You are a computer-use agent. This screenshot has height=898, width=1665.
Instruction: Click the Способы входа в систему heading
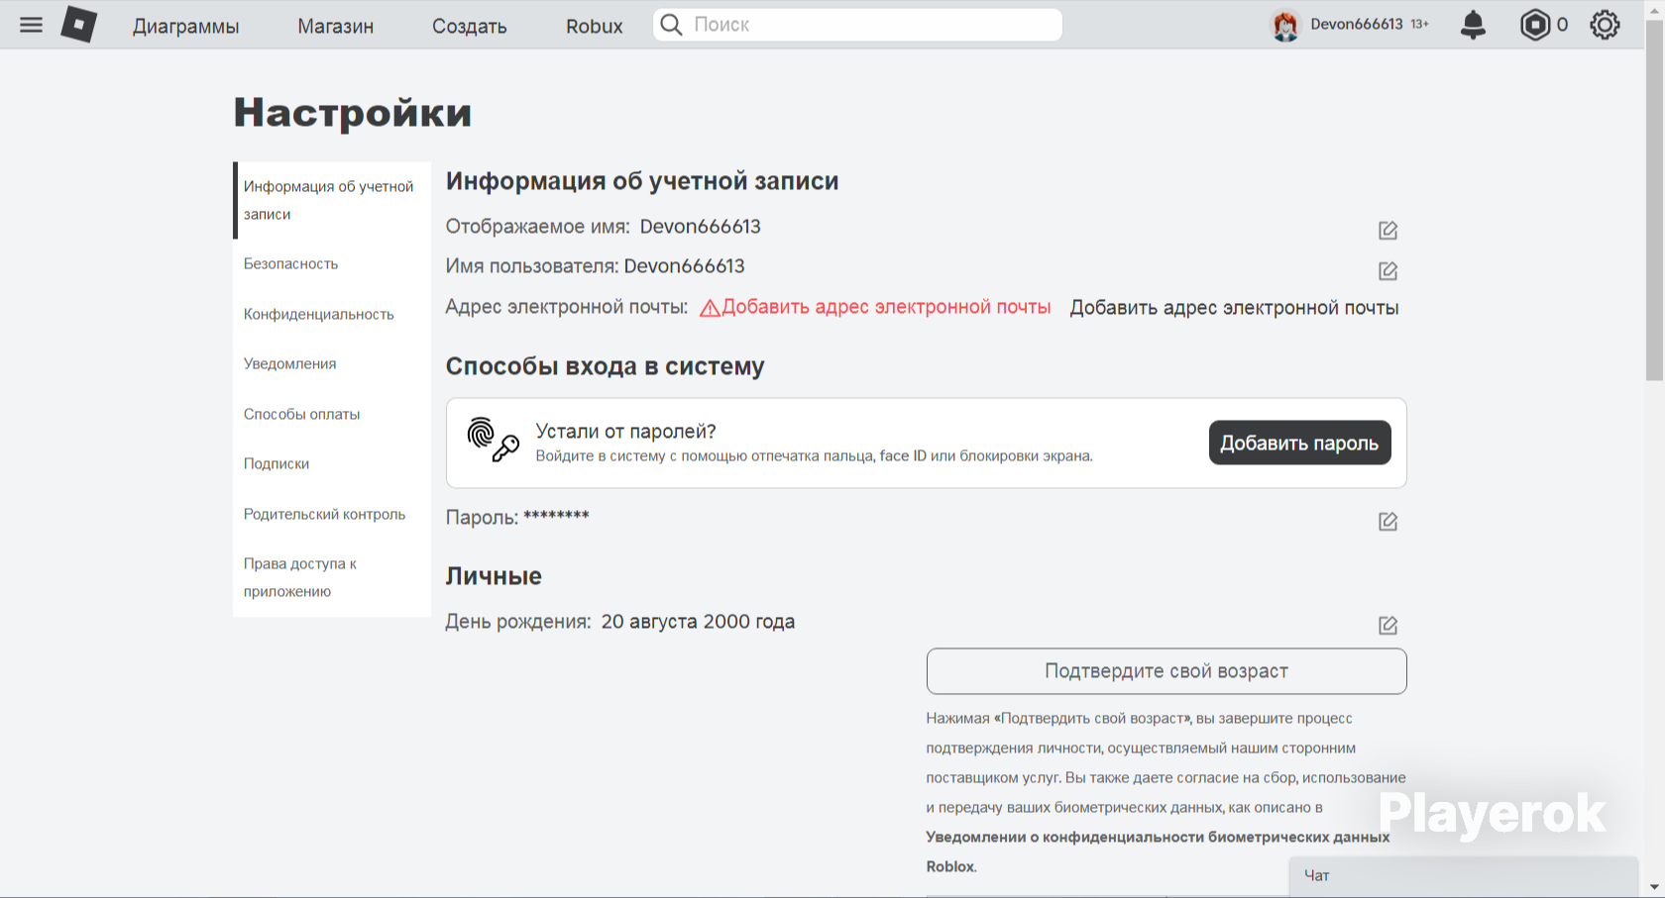605,366
